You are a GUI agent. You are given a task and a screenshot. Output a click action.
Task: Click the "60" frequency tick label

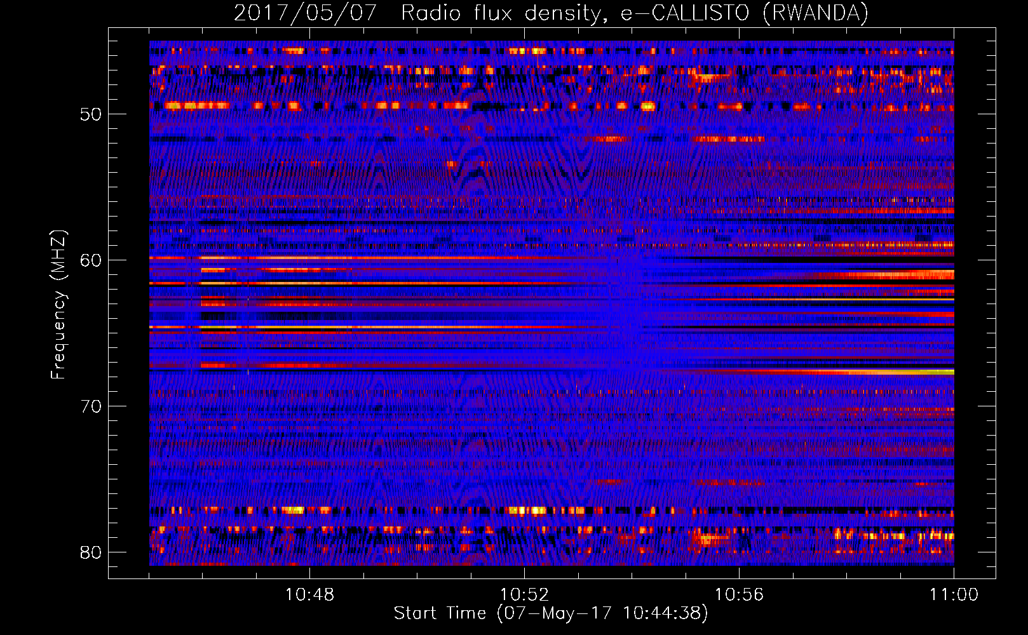click(91, 260)
